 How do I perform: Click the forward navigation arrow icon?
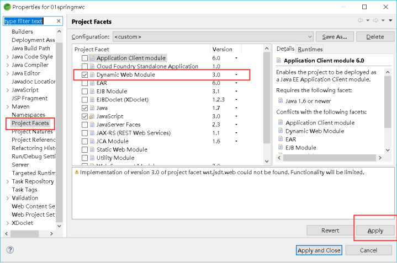[375, 21]
